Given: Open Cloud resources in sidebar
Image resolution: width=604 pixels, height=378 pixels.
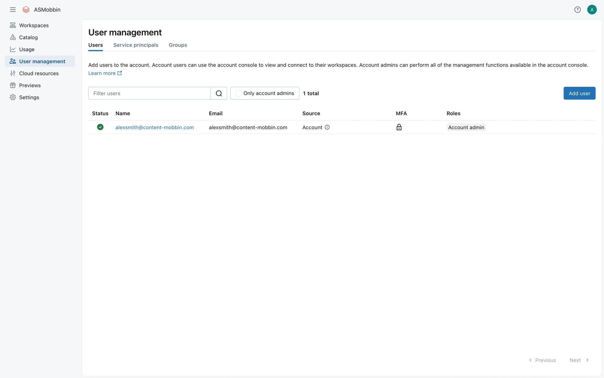Looking at the screenshot, I should (x=39, y=73).
